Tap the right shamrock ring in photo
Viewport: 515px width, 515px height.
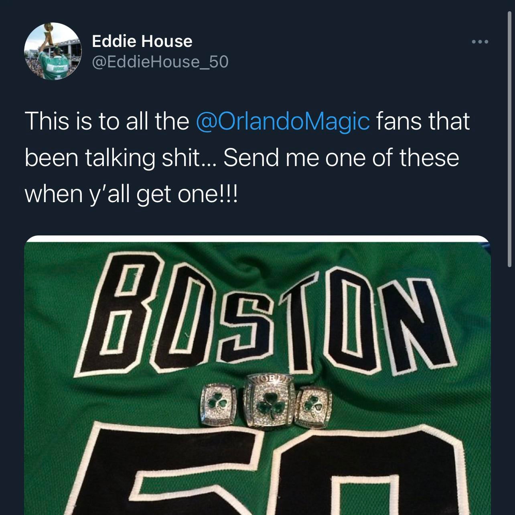point(314,405)
